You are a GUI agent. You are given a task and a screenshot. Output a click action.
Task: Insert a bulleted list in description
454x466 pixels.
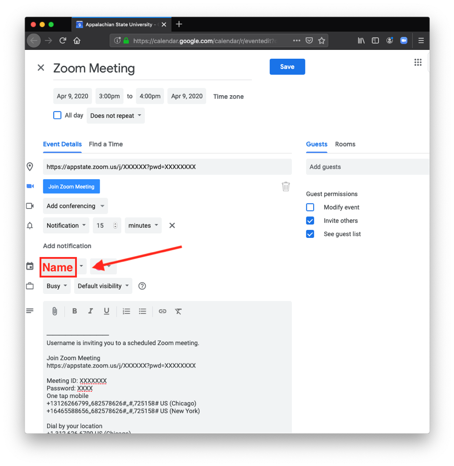[143, 311]
